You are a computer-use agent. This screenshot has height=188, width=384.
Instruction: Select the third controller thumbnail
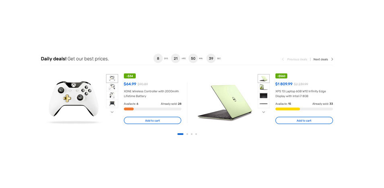pyautogui.click(x=112, y=95)
